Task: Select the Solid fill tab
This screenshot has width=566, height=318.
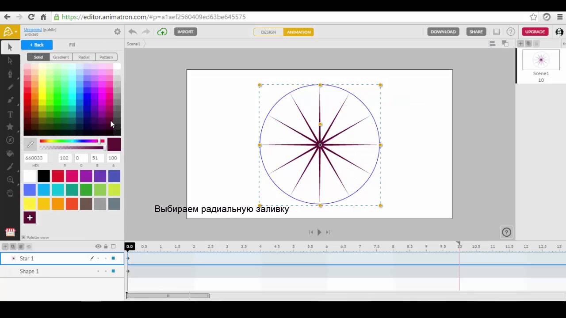Action: pyautogui.click(x=38, y=57)
